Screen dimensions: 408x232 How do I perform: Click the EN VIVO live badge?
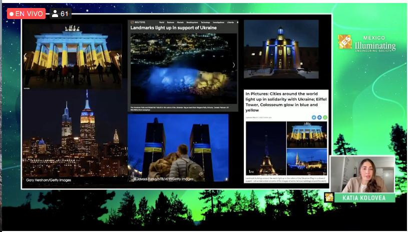pos(26,14)
